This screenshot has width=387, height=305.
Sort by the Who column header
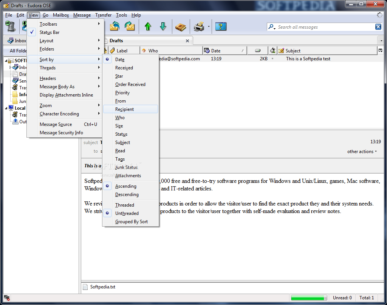pyautogui.click(x=171, y=51)
